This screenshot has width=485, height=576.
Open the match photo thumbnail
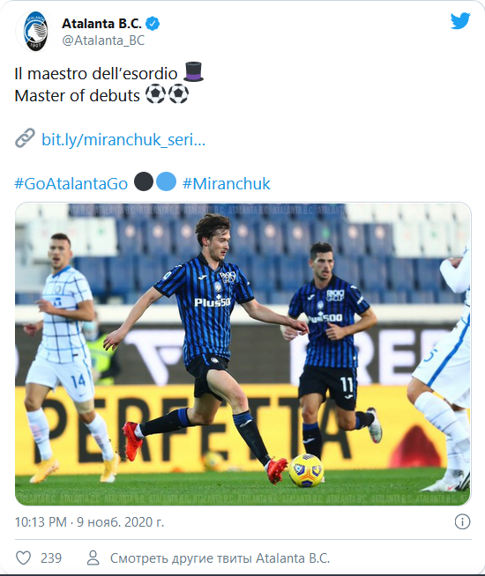(242, 354)
